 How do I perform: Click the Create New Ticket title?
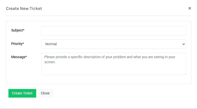[24, 9]
